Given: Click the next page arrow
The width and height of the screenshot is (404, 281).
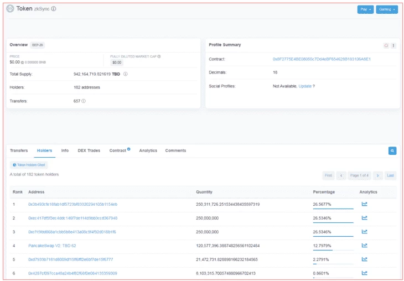Looking at the screenshot, I should click(x=378, y=175).
